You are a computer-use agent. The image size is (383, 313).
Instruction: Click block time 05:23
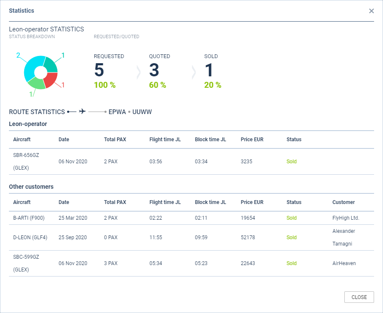click(201, 263)
